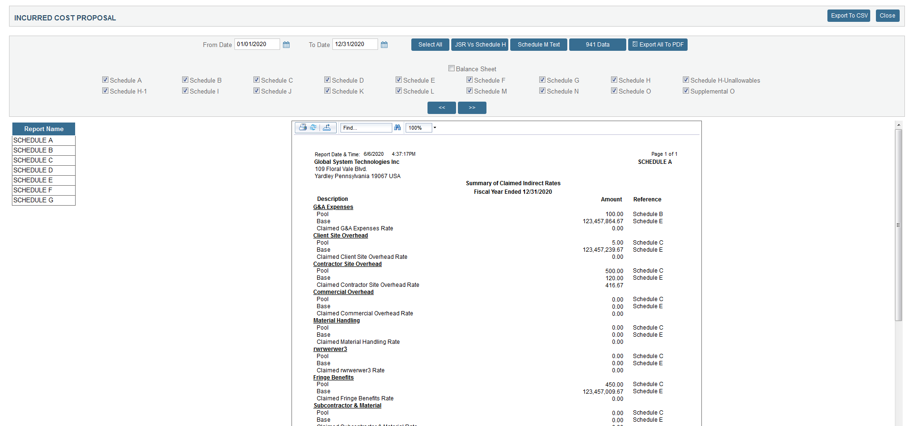The width and height of the screenshot is (913, 426).
Task: Enable the Balance Sheet checkbox
Action: pos(451,68)
